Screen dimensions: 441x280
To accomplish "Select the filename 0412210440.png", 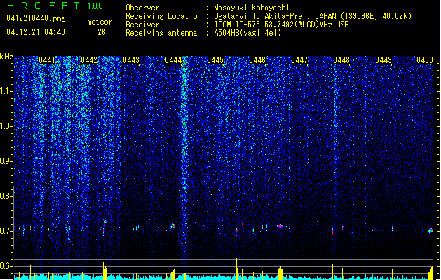I will point(36,18).
